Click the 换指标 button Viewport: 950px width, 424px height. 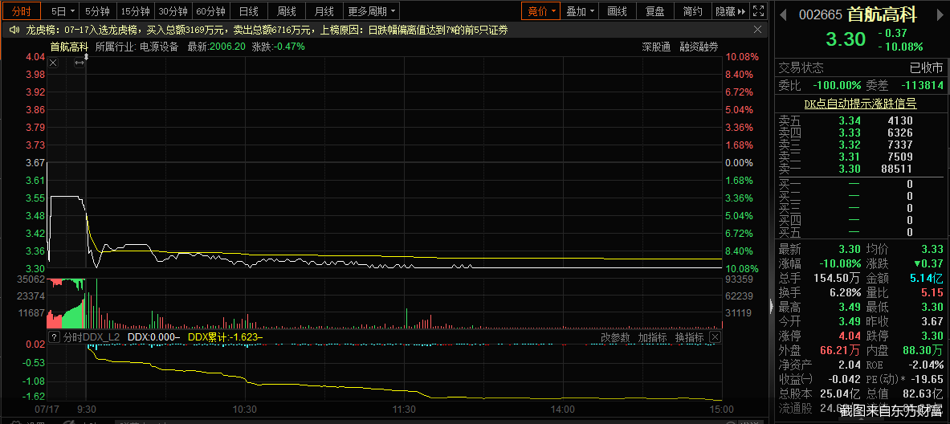click(689, 337)
